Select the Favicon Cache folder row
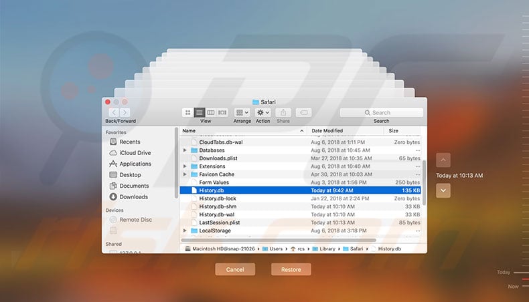The image size is (529, 302). pos(300,174)
